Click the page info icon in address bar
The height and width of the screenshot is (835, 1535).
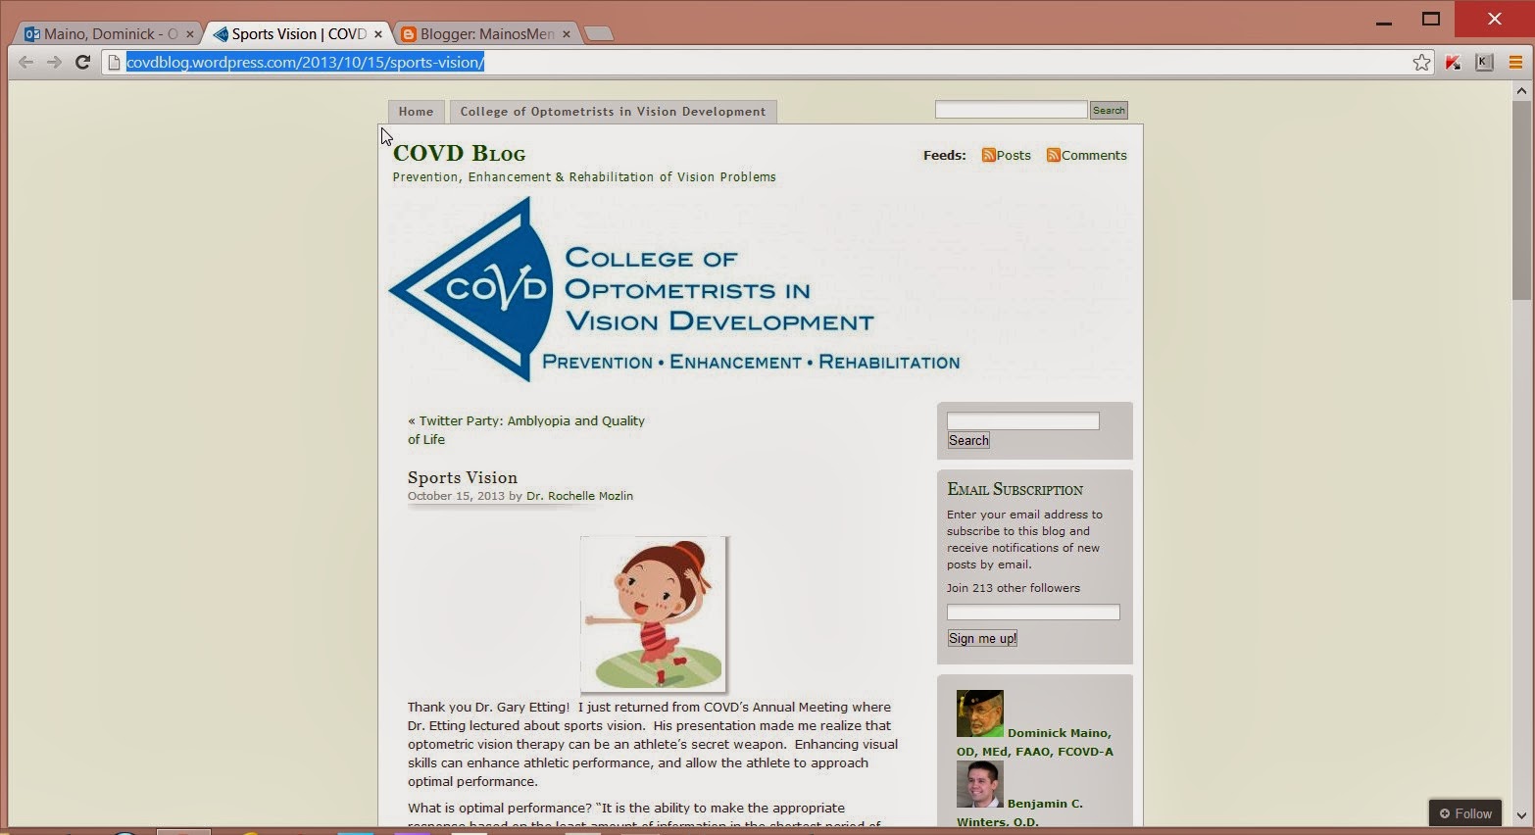point(115,63)
